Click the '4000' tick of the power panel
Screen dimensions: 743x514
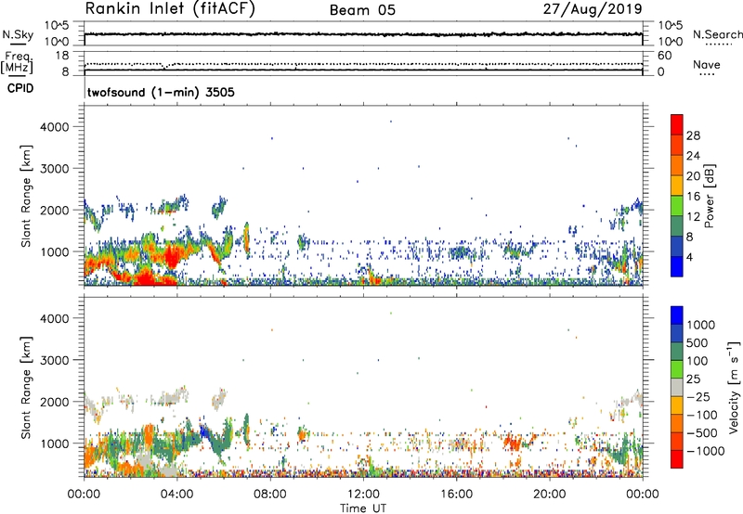pos(54,127)
